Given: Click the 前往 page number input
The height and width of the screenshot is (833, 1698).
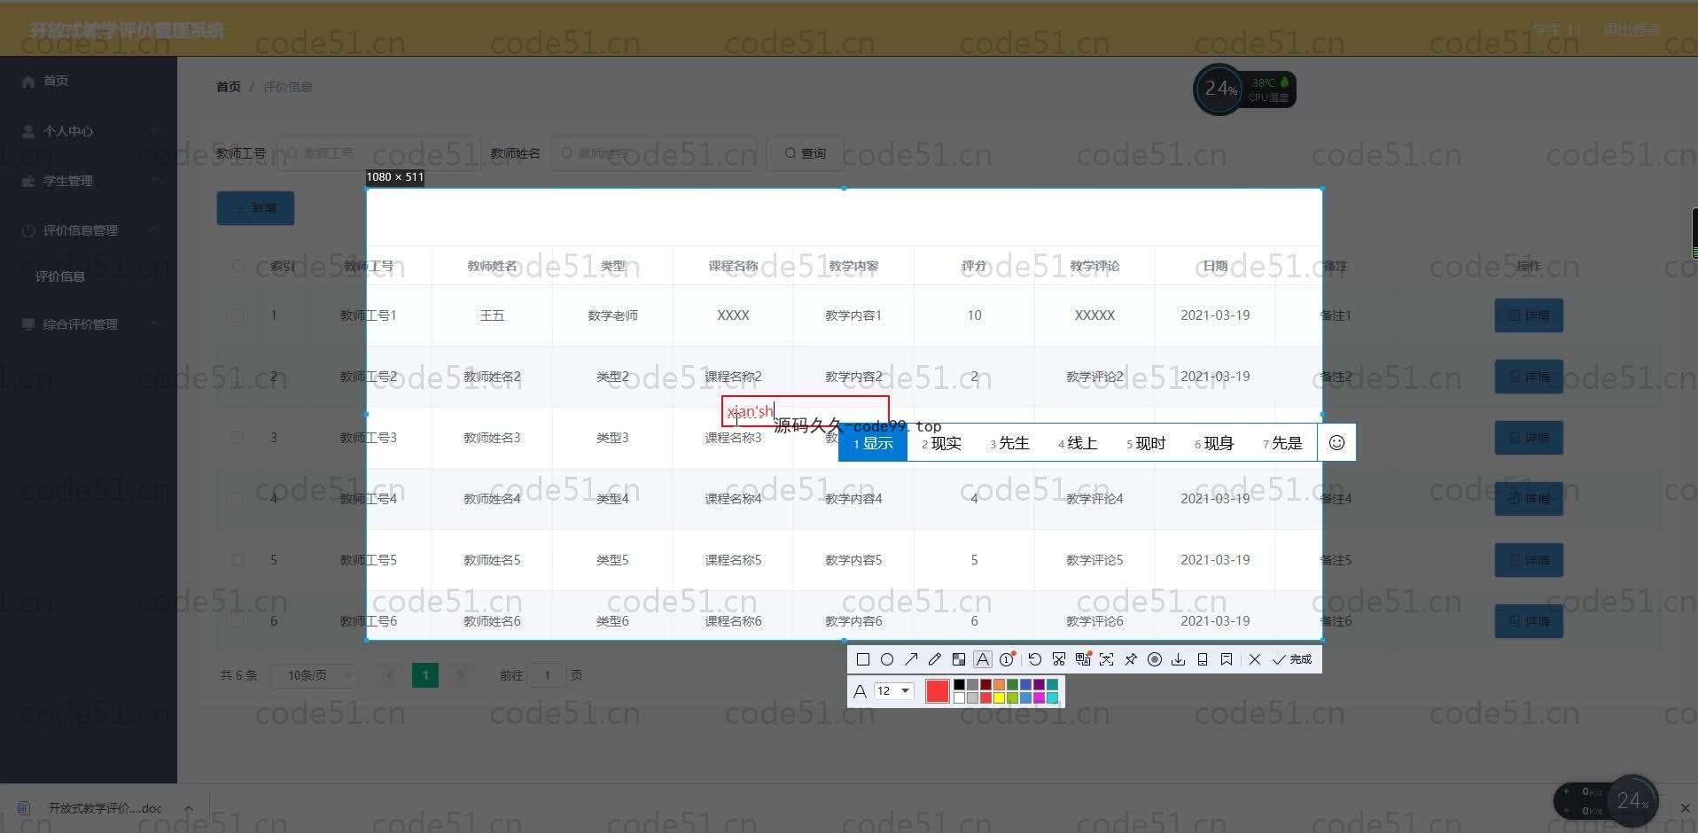Looking at the screenshot, I should (548, 675).
